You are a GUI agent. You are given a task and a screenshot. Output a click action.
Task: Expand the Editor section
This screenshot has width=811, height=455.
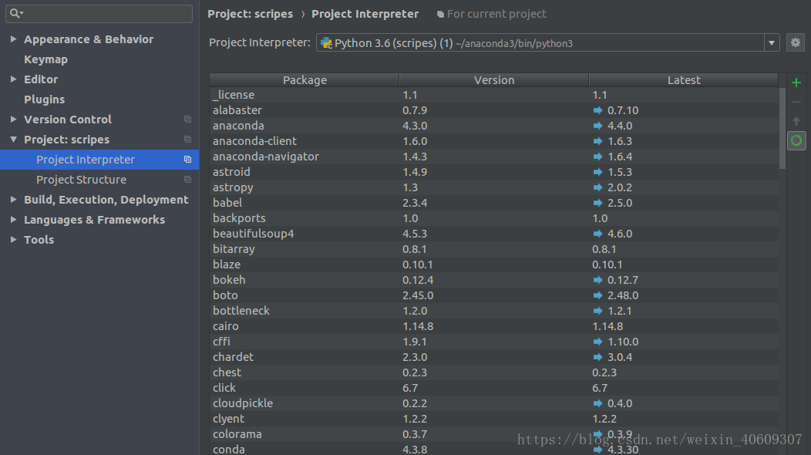[13, 79]
